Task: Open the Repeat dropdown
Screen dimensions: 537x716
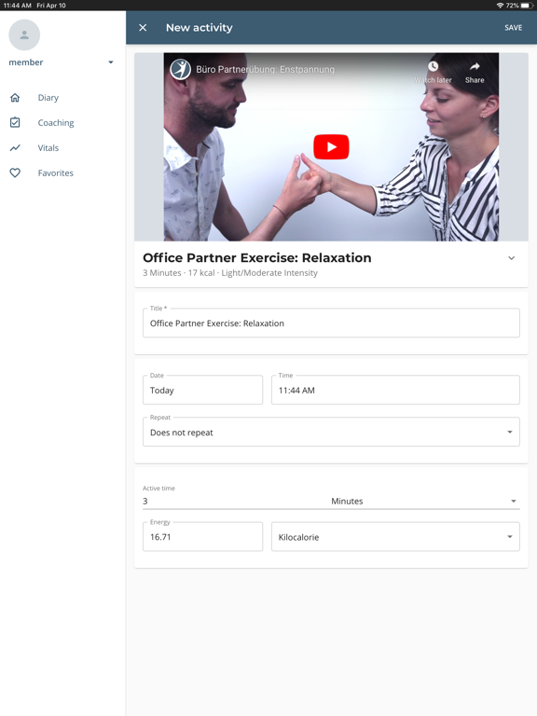Action: click(331, 432)
